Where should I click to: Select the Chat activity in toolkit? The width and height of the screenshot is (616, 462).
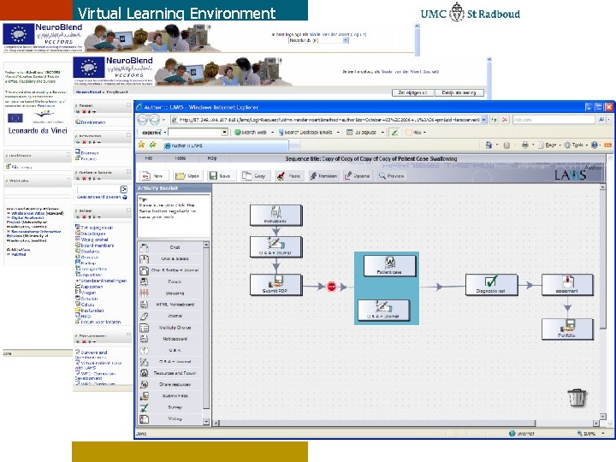click(169, 247)
